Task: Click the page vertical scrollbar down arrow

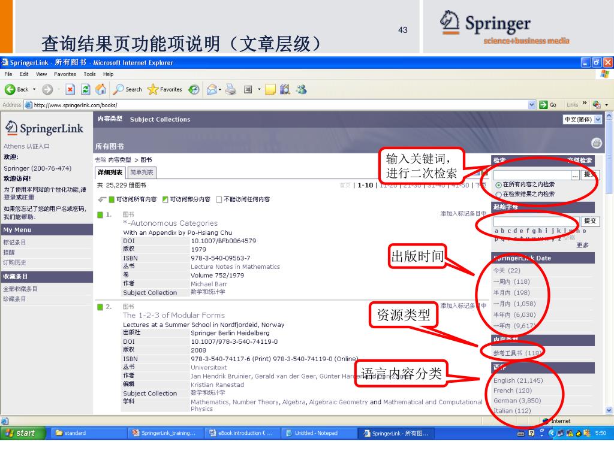Action: coord(609,410)
